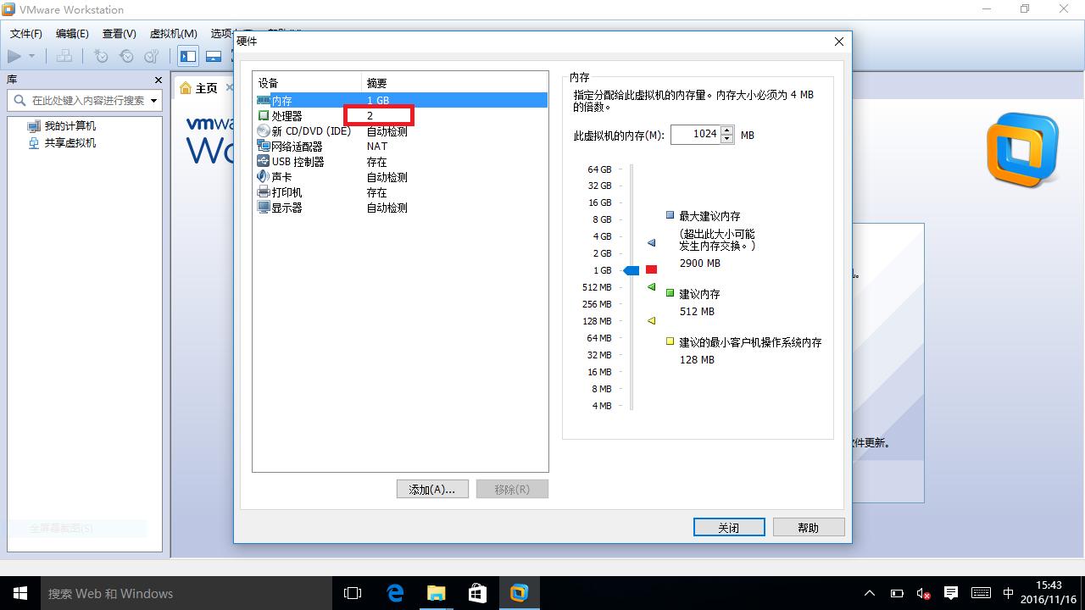
Task: Switch to the 主页 home tab
Action: (206, 86)
